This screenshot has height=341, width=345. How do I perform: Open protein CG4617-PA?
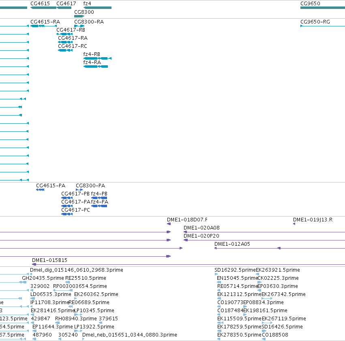[76, 202]
